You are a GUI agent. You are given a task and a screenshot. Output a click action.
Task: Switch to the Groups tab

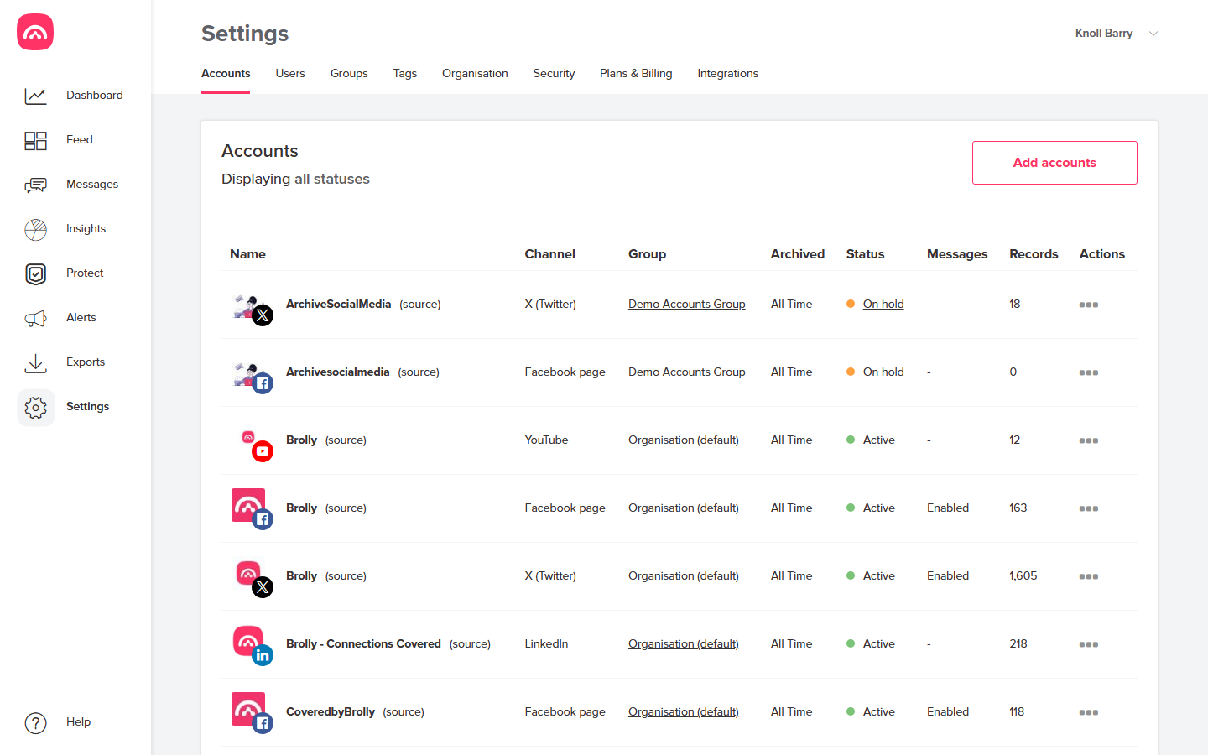[349, 74]
